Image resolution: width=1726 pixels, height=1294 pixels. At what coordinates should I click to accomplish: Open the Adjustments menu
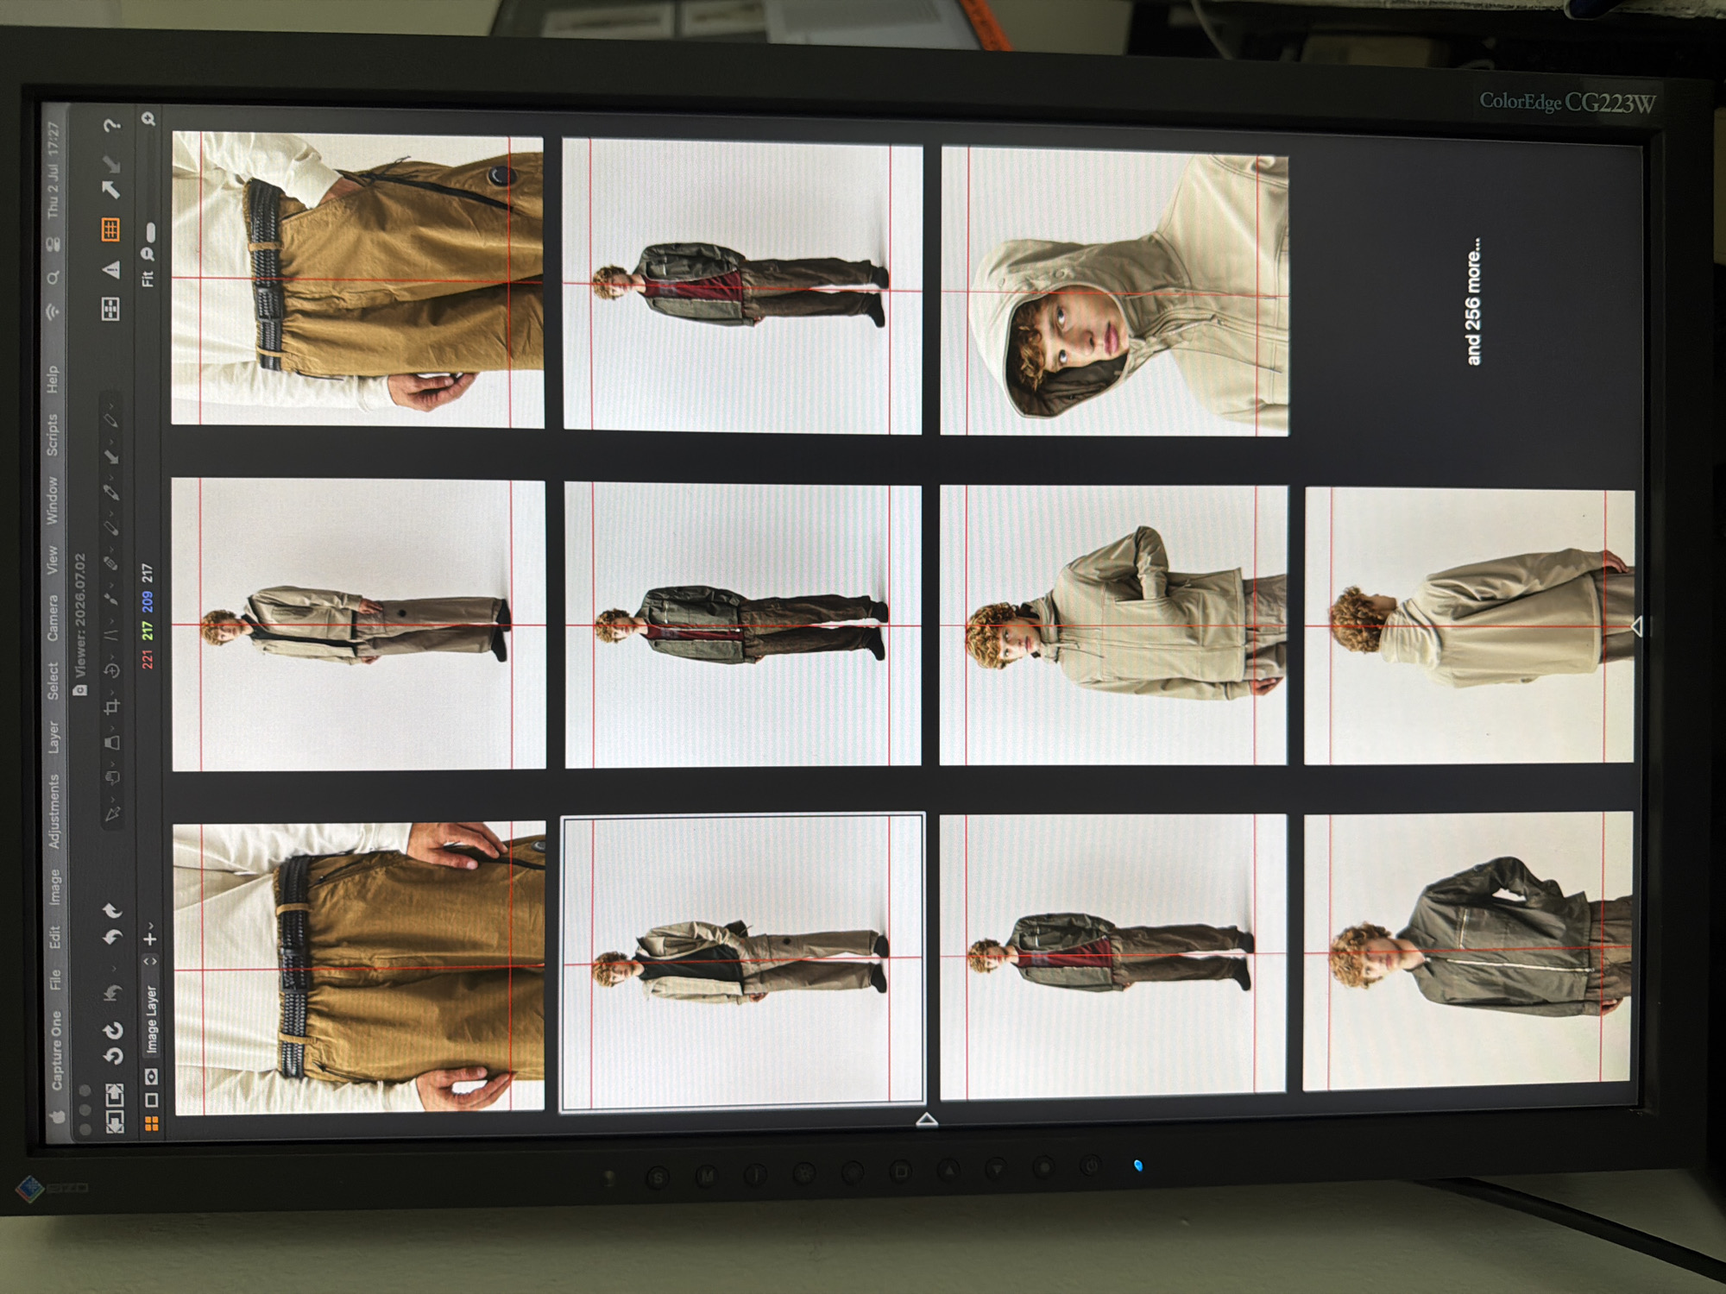tap(54, 812)
